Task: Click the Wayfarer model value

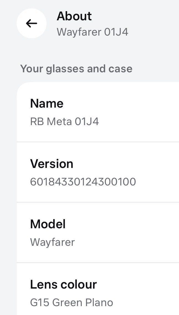Action: [52, 242]
